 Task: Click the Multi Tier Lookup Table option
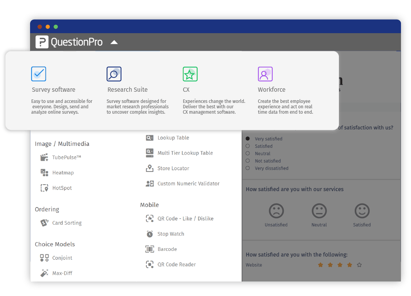(185, 153)
